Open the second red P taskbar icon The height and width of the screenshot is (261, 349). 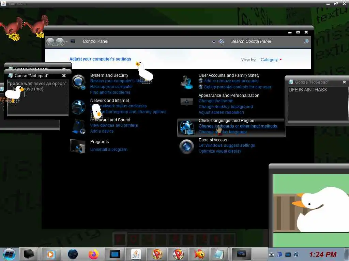point(178,254)
